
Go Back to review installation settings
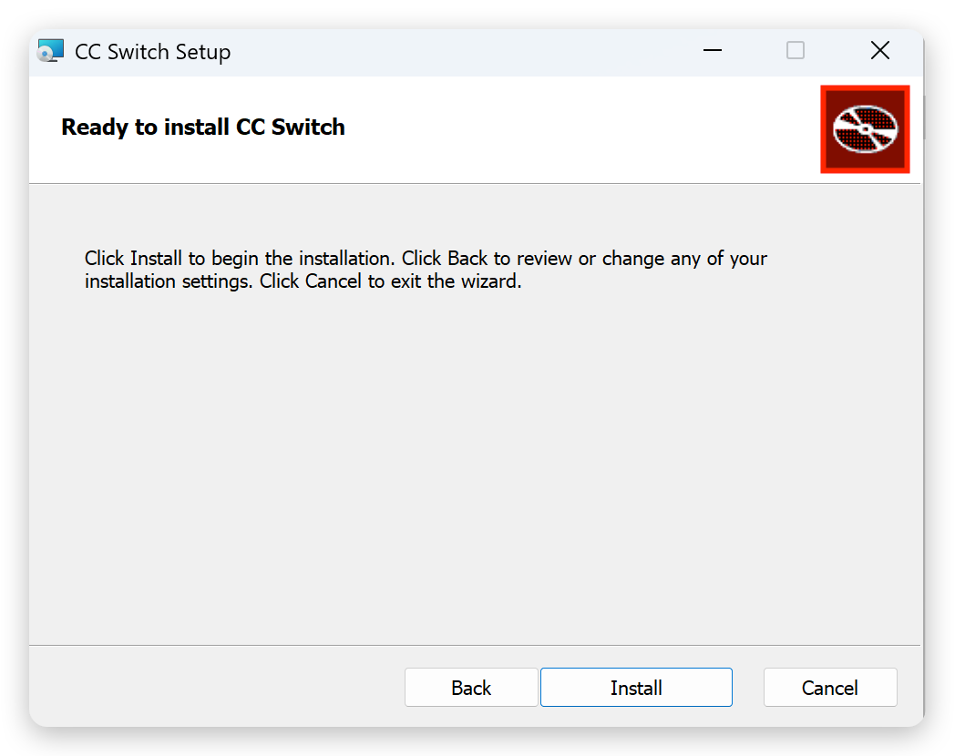[471, 688]
